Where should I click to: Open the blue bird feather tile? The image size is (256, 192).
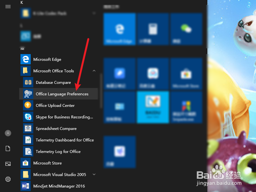click(120, 152)
